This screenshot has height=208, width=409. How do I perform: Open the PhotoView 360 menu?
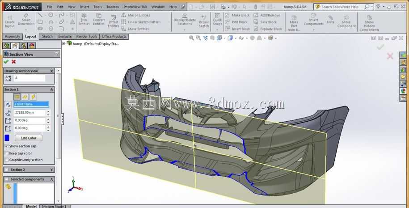tap(135, 7)
